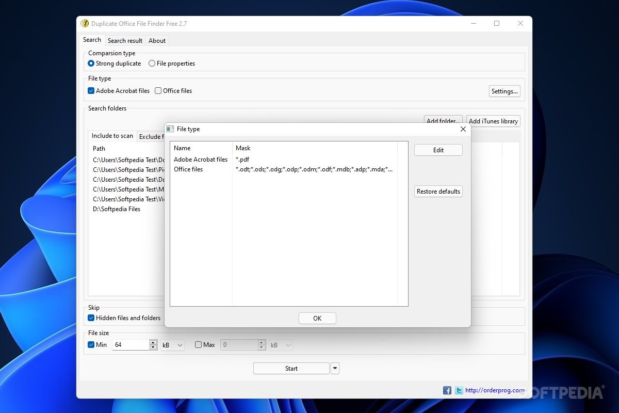
Task: Select Strong duplicate comparison type
Action: pyautogui.click(x=115, y=63)
